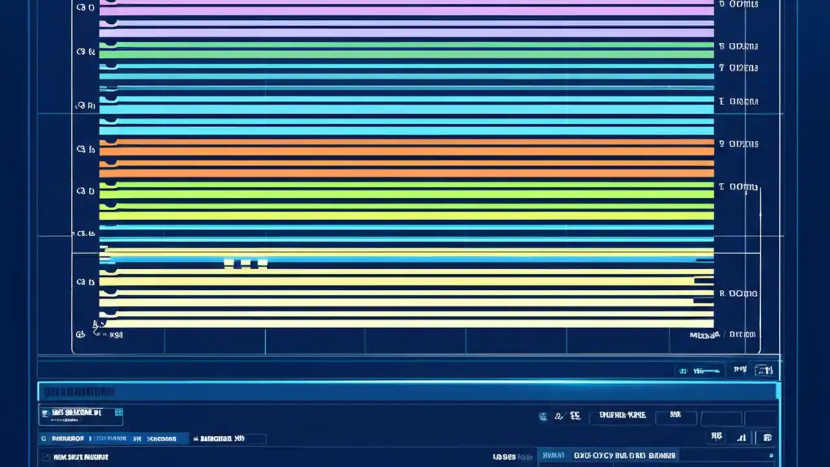Click the export icon at the far bottom right
The width and height of the screenshot is (830, 467).
pos(767,437)
